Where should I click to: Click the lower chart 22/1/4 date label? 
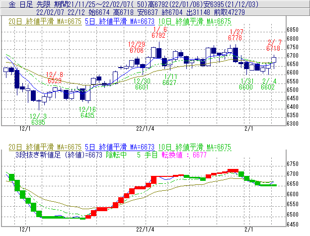145,230
